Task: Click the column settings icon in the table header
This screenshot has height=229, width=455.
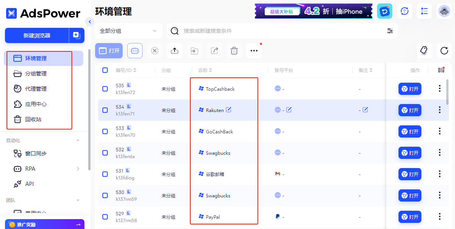Action: 441,70
